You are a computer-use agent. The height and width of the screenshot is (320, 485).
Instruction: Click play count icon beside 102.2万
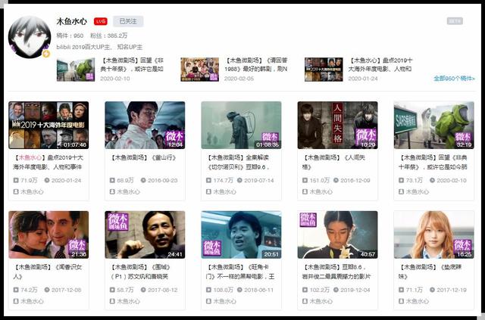pos(305,290)
